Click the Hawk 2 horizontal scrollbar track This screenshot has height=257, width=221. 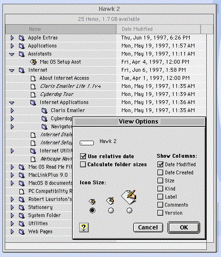106,246
